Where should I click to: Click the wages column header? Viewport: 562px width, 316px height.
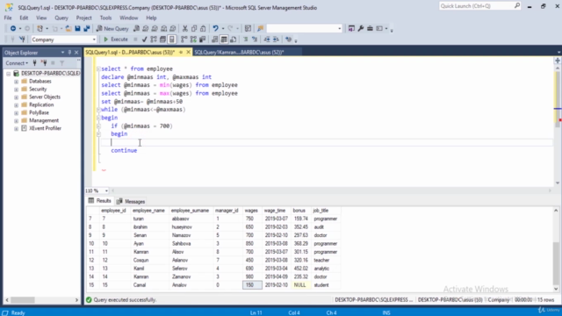click(x=251, y=211)
